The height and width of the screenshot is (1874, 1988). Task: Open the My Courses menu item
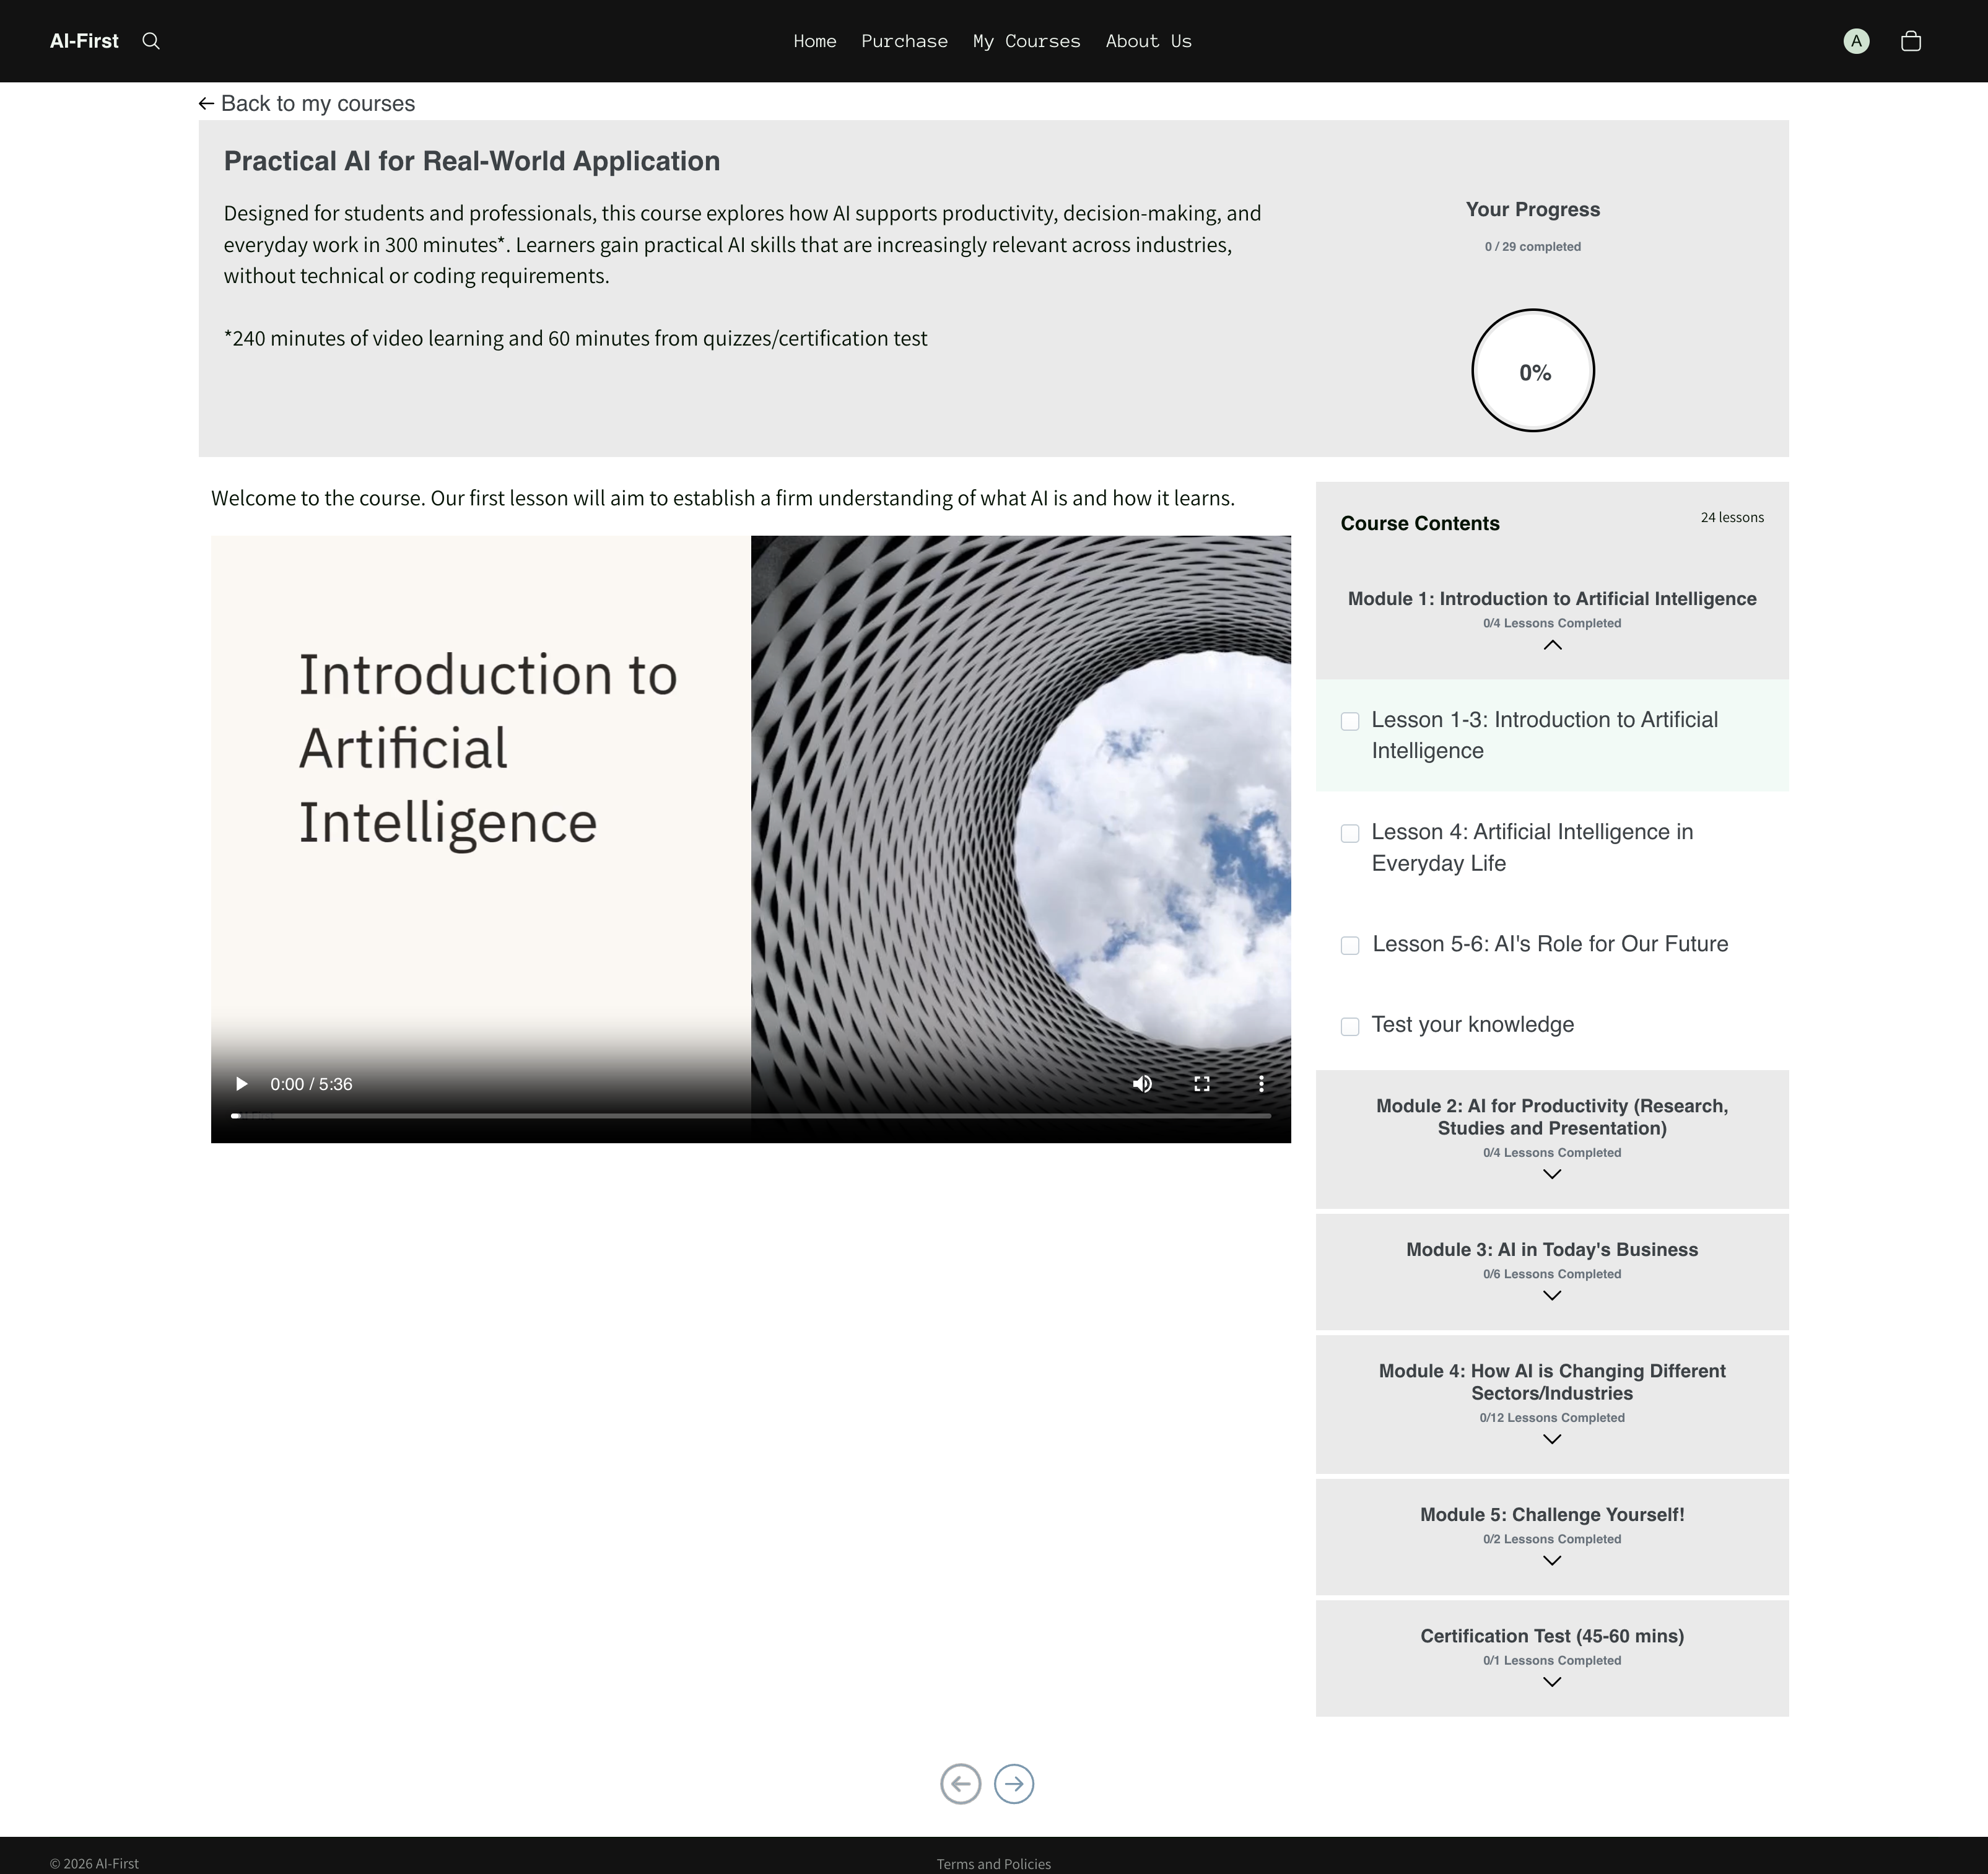(1026, 41)
